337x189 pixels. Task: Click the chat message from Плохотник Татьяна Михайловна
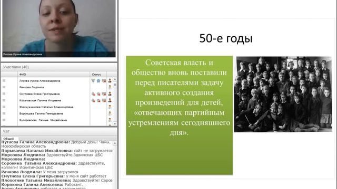(57, 181)
